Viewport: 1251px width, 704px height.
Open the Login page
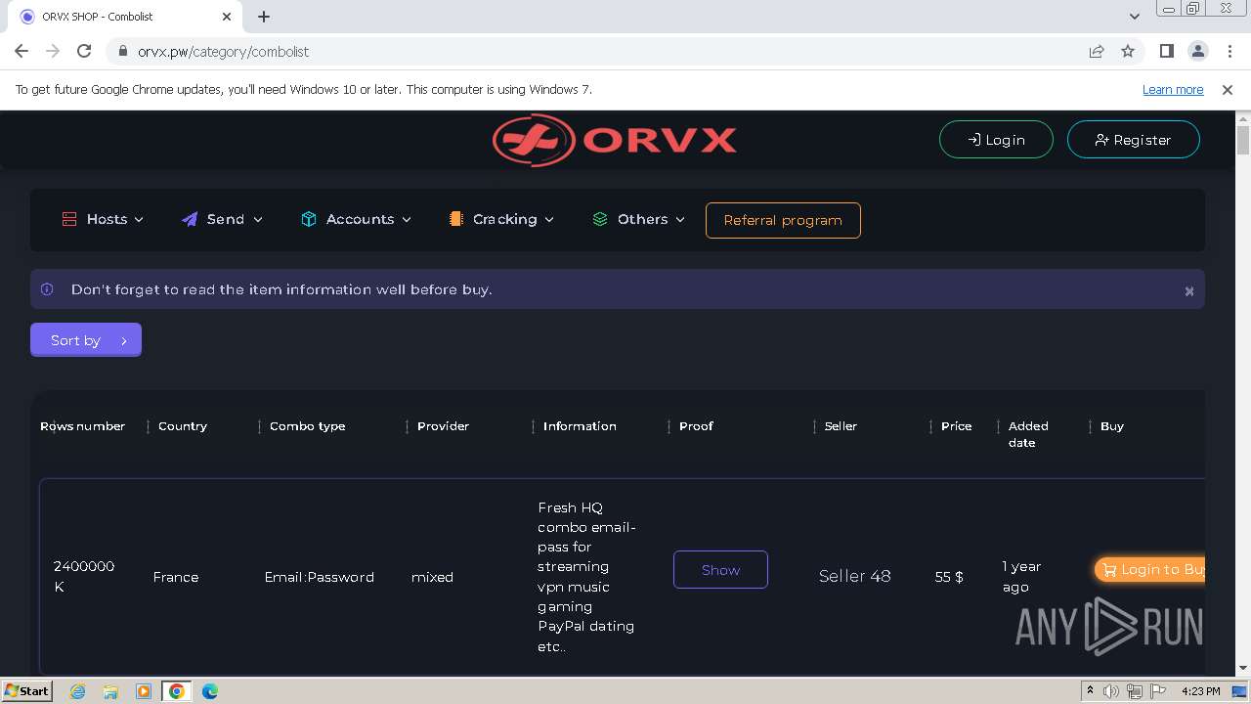click(x=996, y=140)
